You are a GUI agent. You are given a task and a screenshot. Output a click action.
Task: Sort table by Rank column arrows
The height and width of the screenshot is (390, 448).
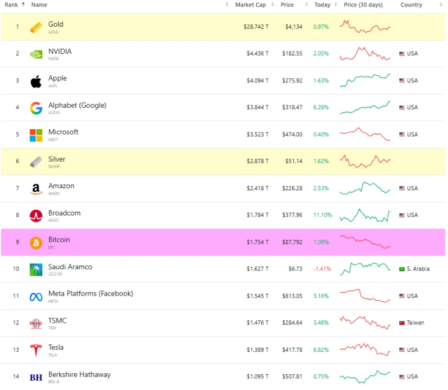pyautogui.click(x=23, y=5)
